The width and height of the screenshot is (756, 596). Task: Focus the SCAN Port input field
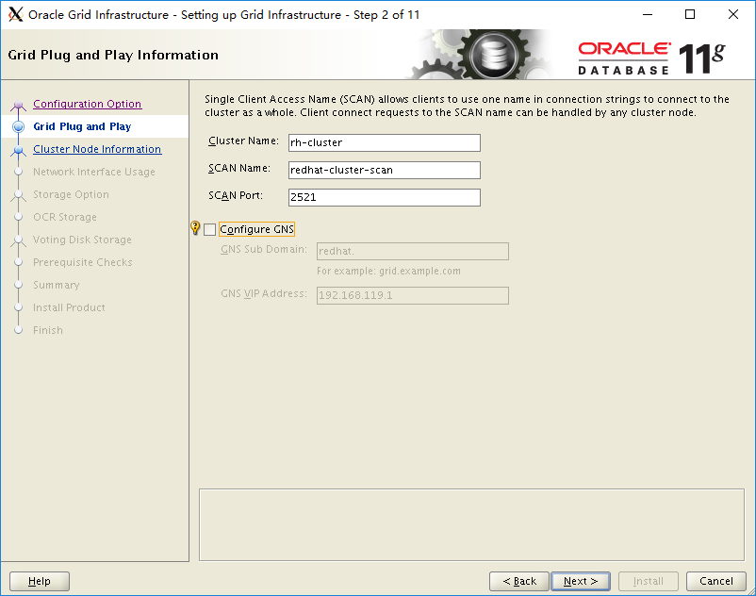pyautogui.click(x=385, y=197)
